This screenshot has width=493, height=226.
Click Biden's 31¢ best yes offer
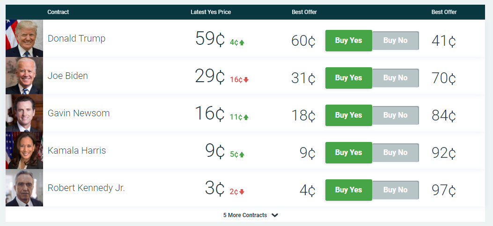tap(303, 78)
